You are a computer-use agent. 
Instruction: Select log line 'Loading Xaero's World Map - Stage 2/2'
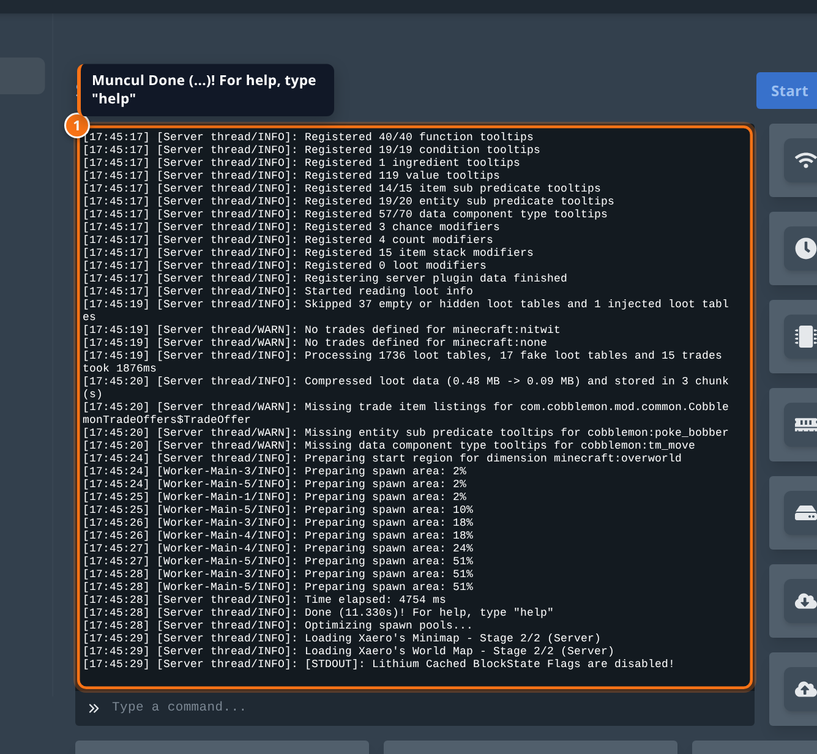pos(348,651)
